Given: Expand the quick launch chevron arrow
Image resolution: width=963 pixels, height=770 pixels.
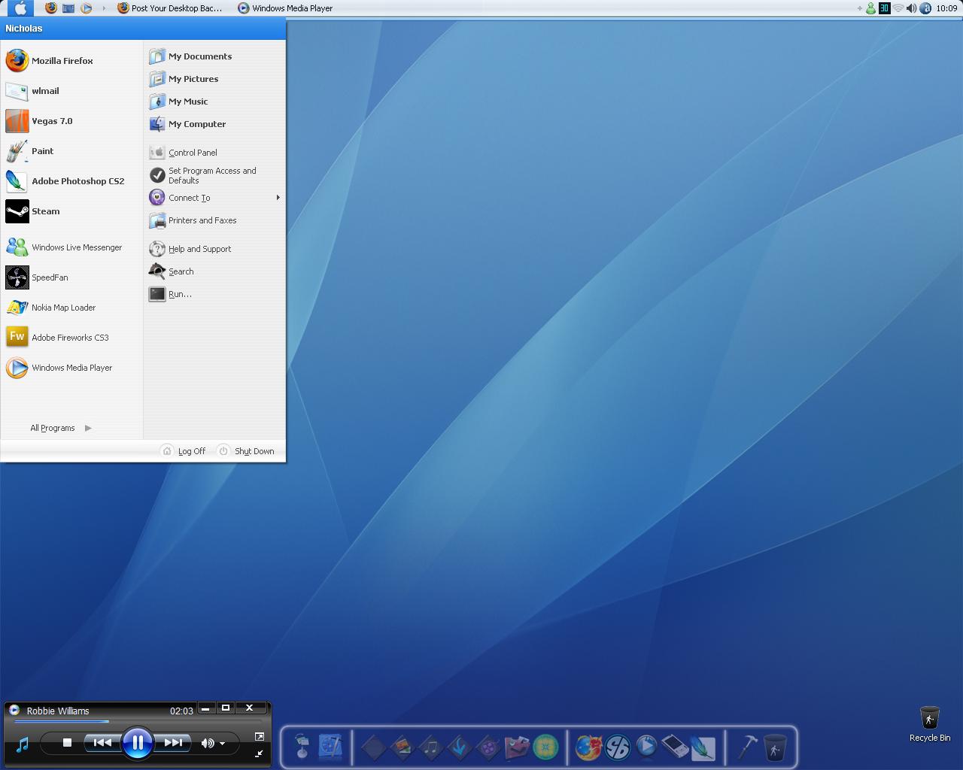Looking at the screenshot, I should coord(104,8).
